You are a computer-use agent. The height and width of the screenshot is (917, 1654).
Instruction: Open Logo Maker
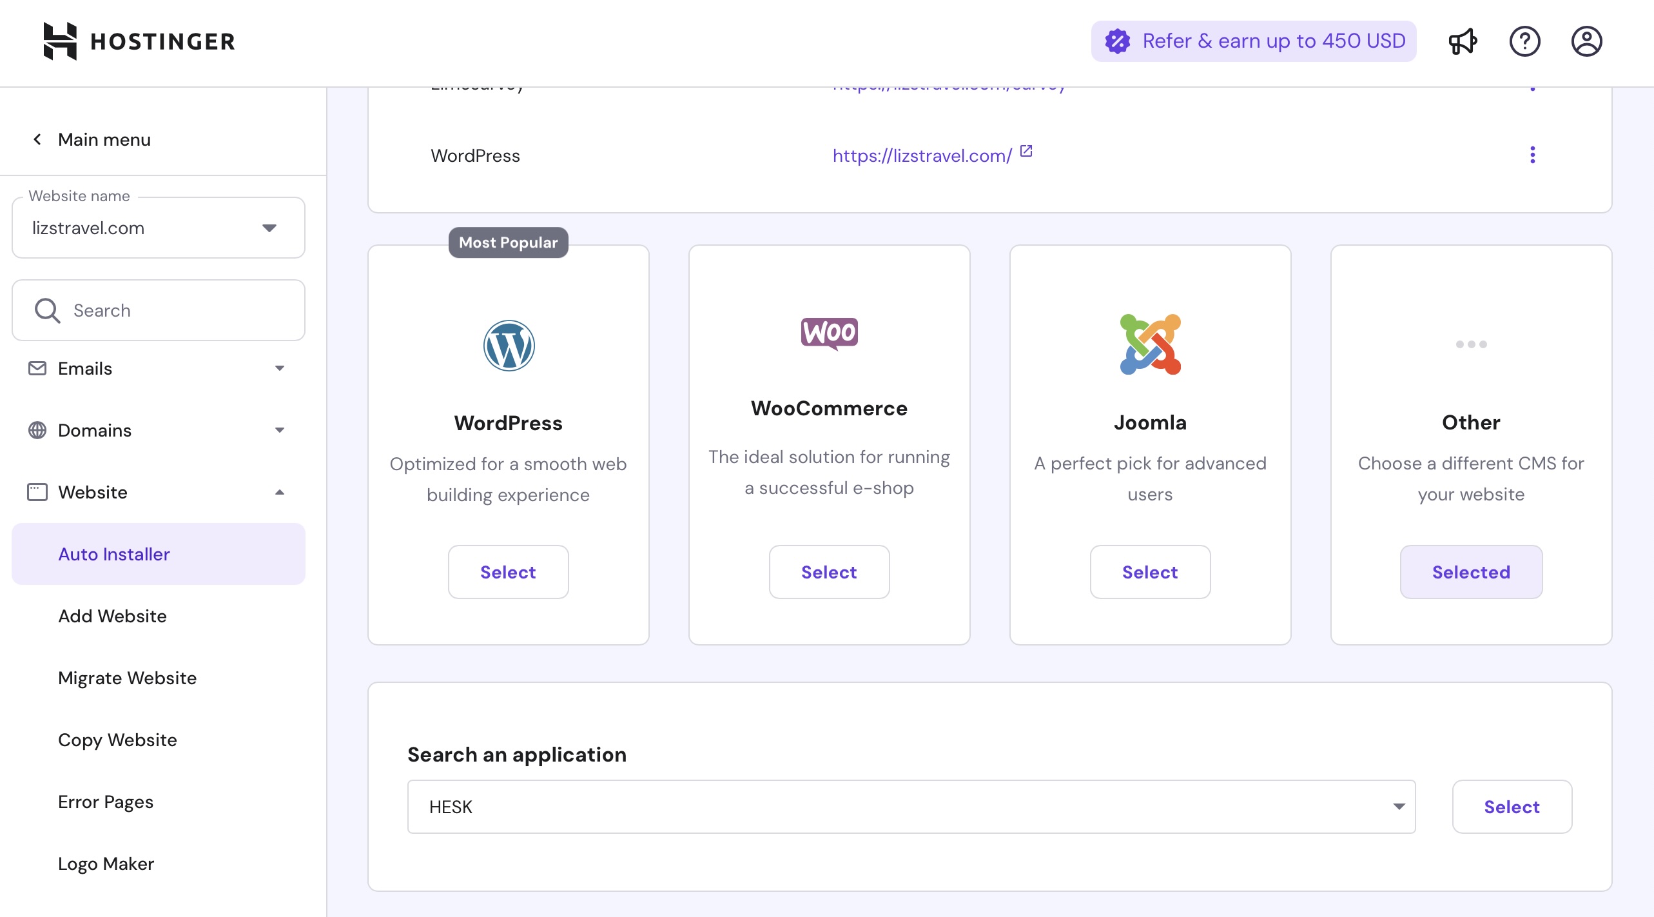106,863
